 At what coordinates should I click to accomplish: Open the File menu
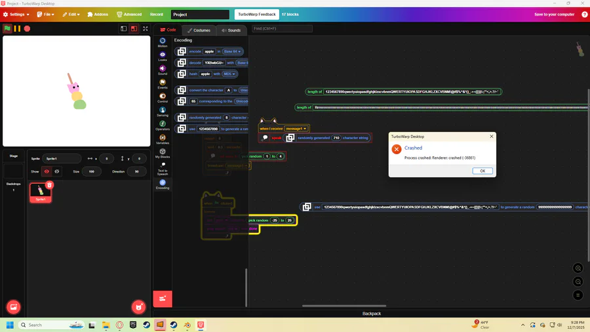pos(45,14)
